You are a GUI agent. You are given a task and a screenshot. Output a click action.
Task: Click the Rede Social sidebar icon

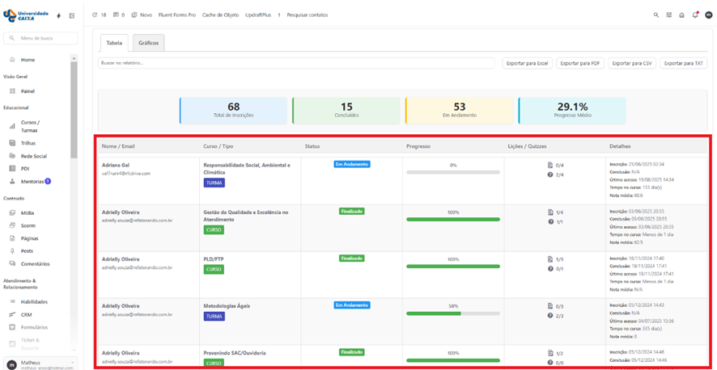(12, 156)
